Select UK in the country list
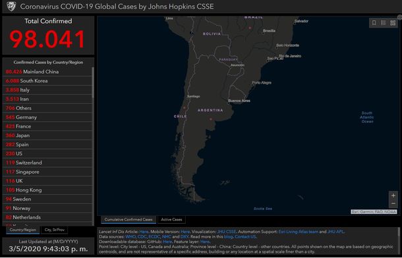The image size is (402, 258). [x=47, y=181]
